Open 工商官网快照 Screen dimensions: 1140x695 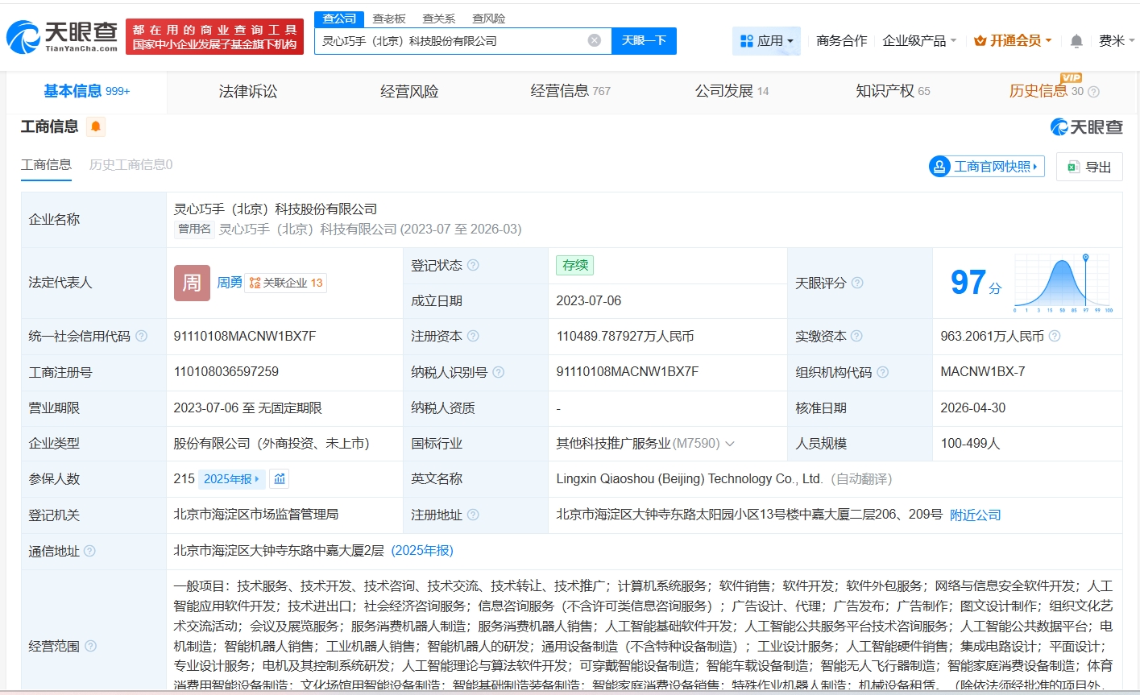click(987, 167)
